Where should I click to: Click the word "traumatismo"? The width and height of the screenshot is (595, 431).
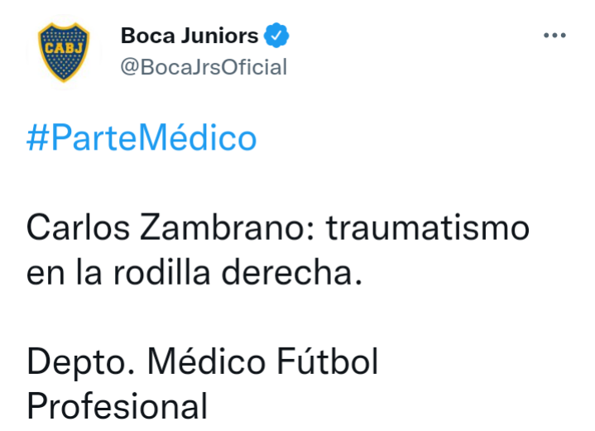click(428, 227)
